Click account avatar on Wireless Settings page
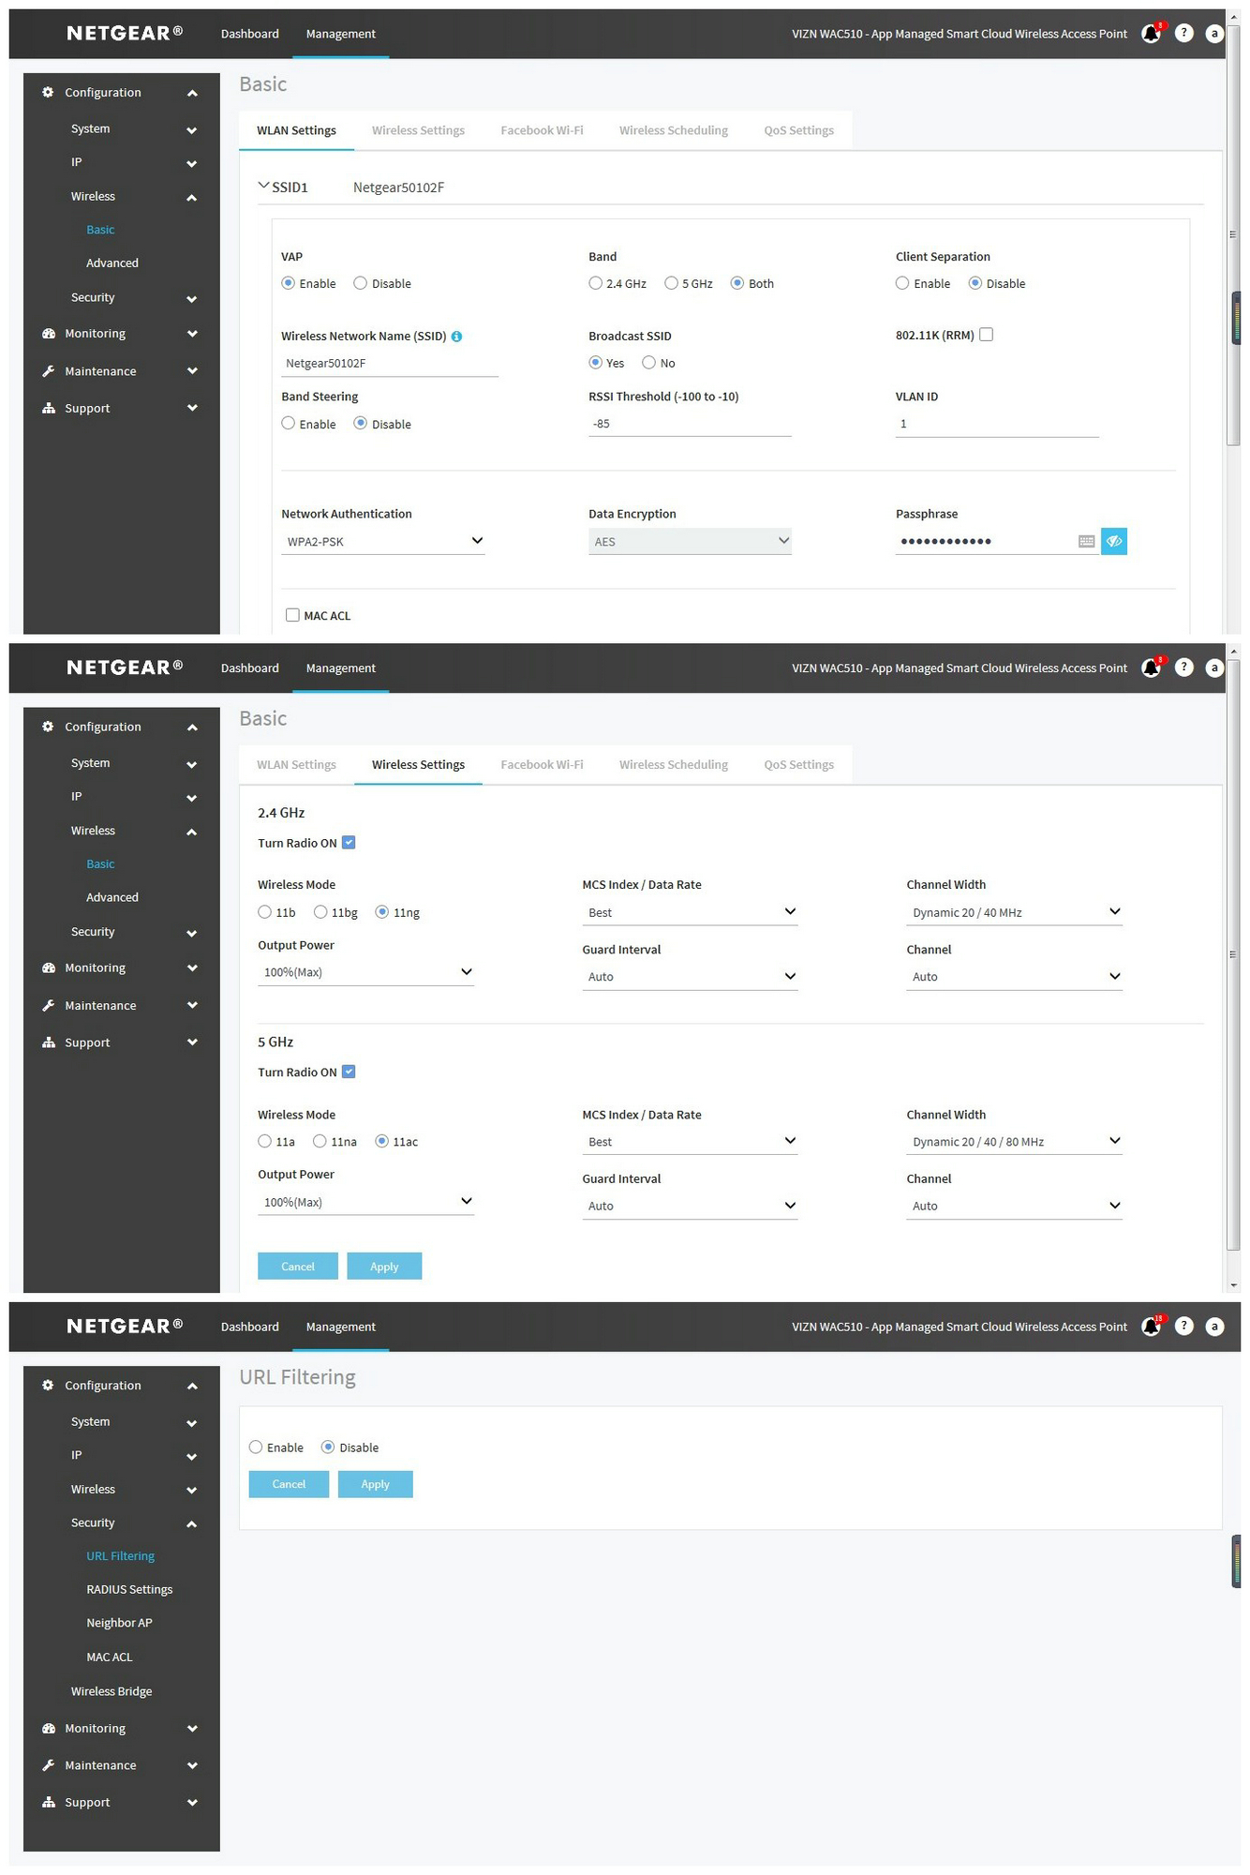Image resolution: width=1250 pixels, height=1875 pixels. (1214, 667)
